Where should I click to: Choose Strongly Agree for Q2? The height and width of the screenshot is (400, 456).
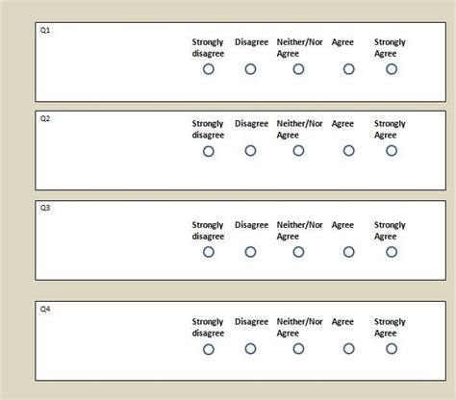392,151
